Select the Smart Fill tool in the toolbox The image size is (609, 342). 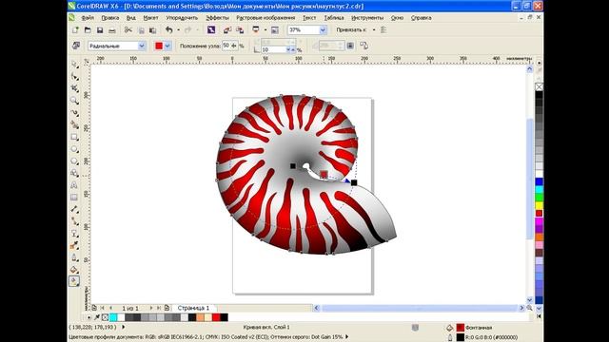coord(74,124)
